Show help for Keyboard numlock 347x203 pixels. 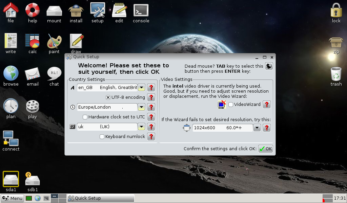[151, 136]
